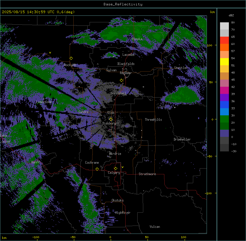Image resolution: width=246 pixels, height=241 pixels.
Task: Click the white asterisk marker above Limestone
Action: coord(44,99)
